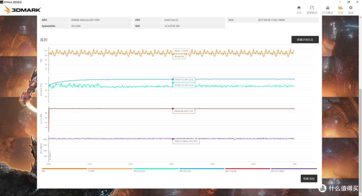This screenshot has width=362, height=196.
Task: Click the GUI label cell
Action: pos(147,26)
